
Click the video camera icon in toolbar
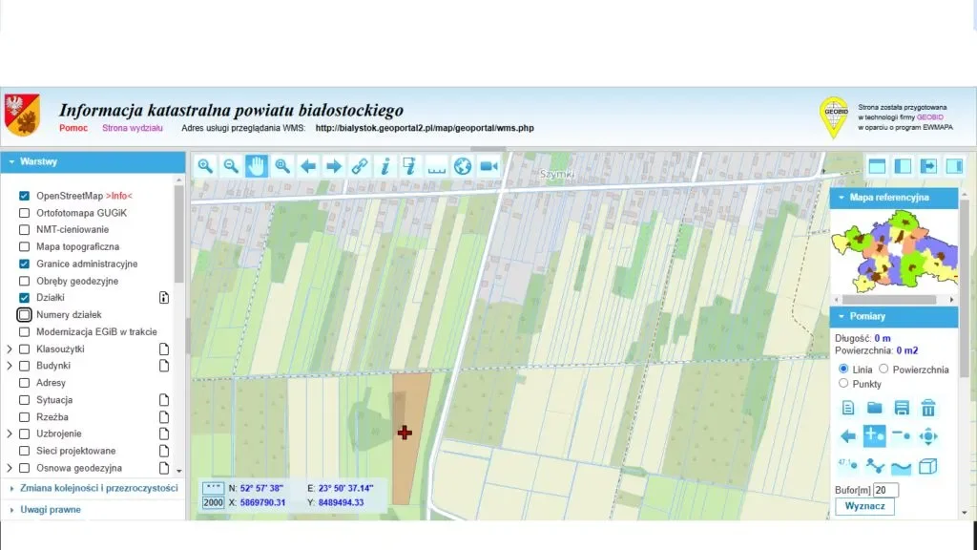pos(489,166)
